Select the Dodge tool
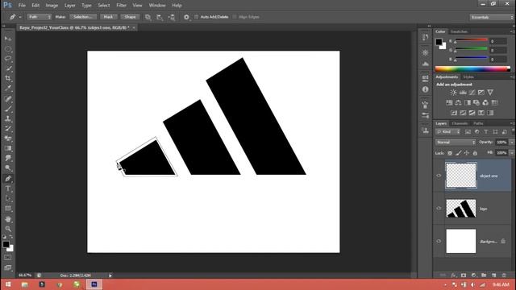516x290 pixels. (x=8, y=168)
